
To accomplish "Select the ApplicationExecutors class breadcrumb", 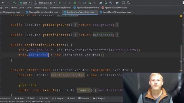I will point(86,8).
